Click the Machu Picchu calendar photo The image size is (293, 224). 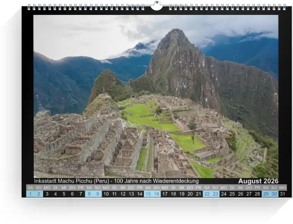[156, 96]
